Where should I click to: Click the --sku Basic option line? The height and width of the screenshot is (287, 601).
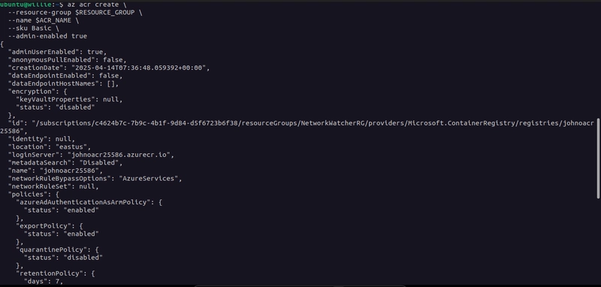(x=33, y=29)
